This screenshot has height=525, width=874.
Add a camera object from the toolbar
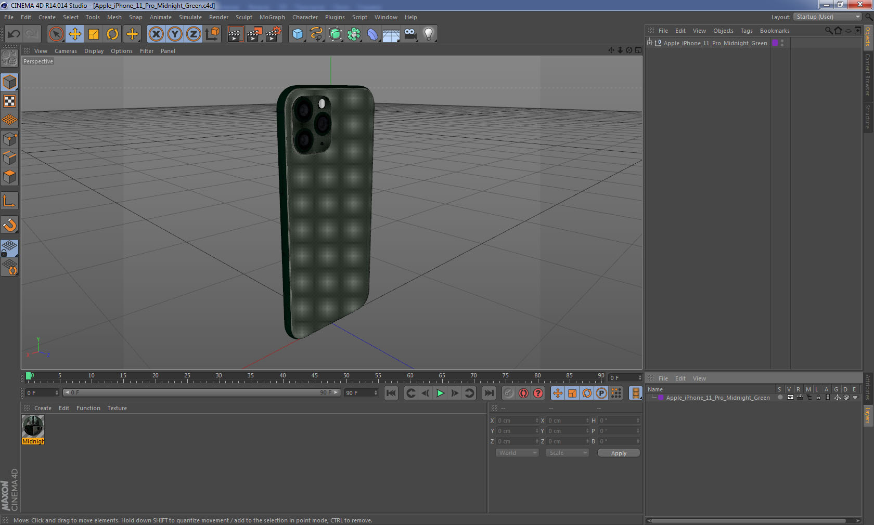pyautogui.click(x=410, y=34)
